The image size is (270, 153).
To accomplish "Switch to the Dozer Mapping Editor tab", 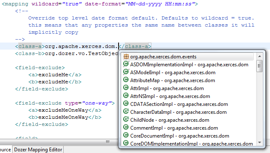I will (x=38, y=150).
